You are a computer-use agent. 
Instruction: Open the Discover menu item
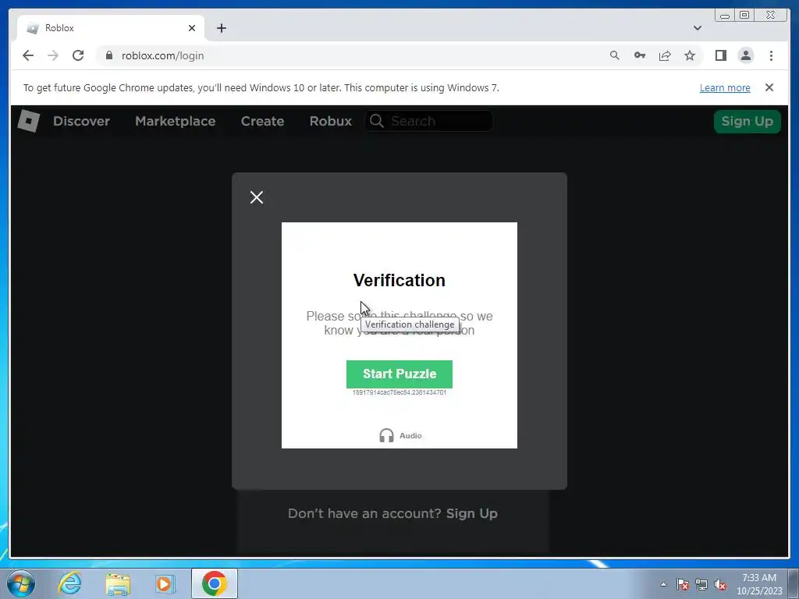coord(81,121)
